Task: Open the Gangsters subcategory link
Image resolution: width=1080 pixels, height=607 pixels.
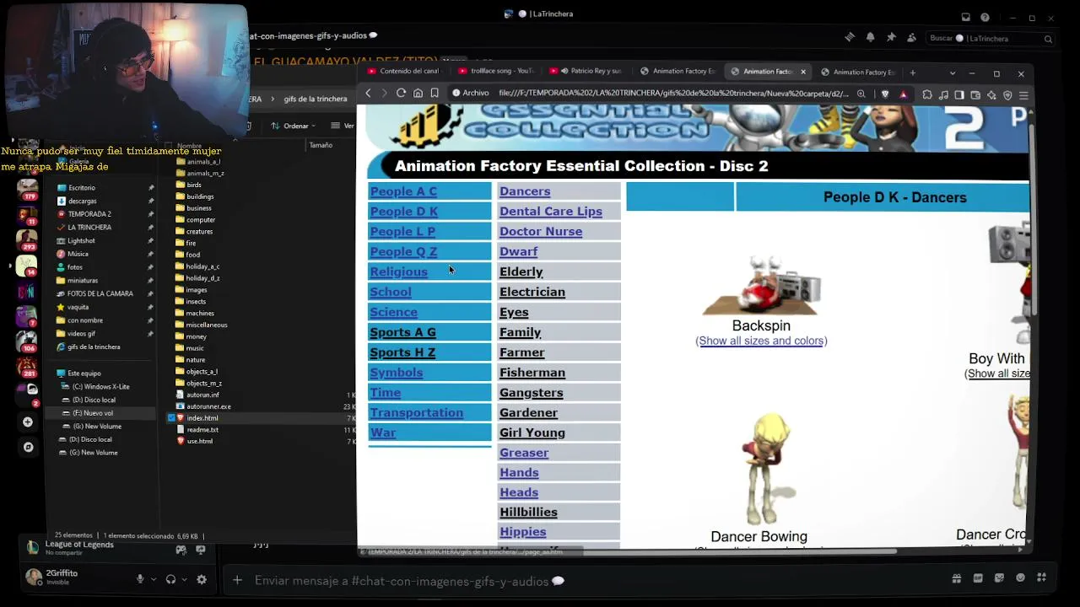Action: pyautogui.click(x=531, y=392)
